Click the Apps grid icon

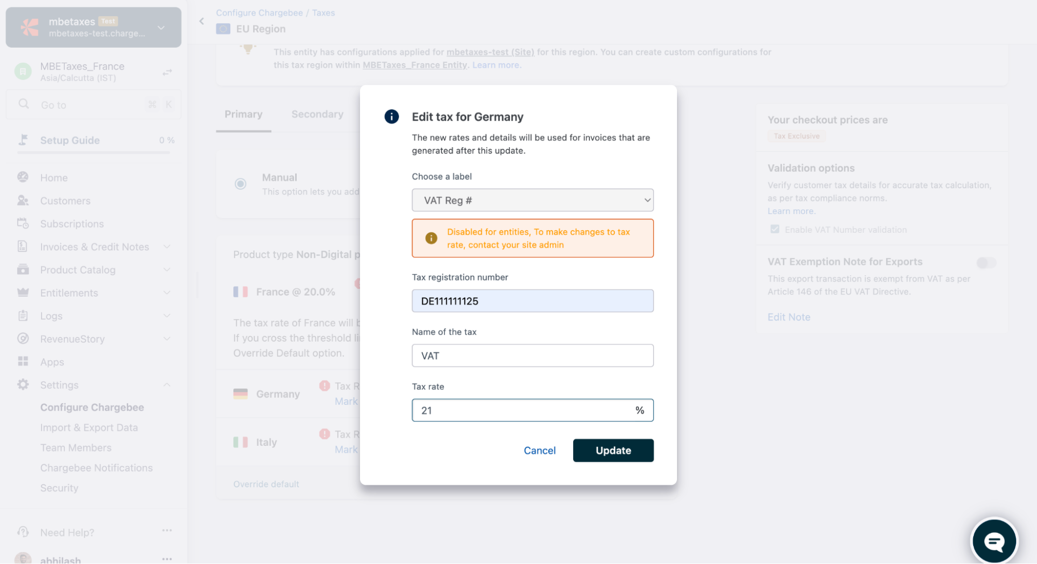pyautogui.click(x=23, y=361)
